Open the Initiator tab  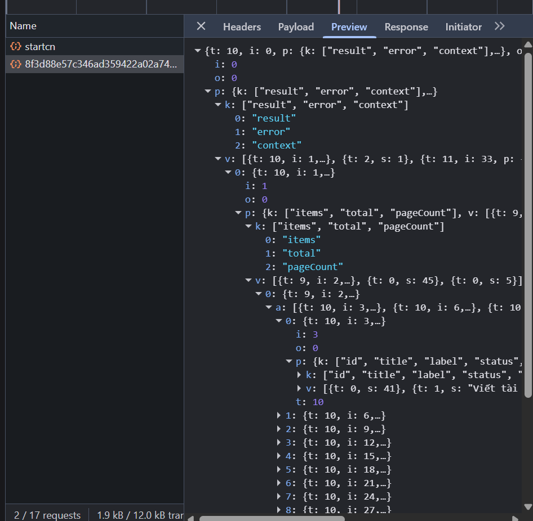pyautogui.click(x=463, y=27)
